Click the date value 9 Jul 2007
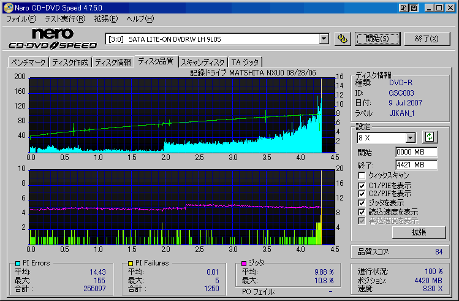This screenshot has width=459, height=301. [x=406, y=103]
